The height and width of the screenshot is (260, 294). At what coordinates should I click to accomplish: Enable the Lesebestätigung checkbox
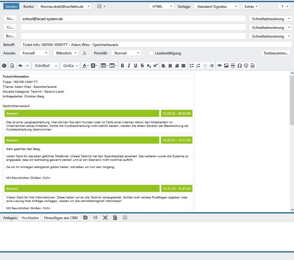(151, 53)
